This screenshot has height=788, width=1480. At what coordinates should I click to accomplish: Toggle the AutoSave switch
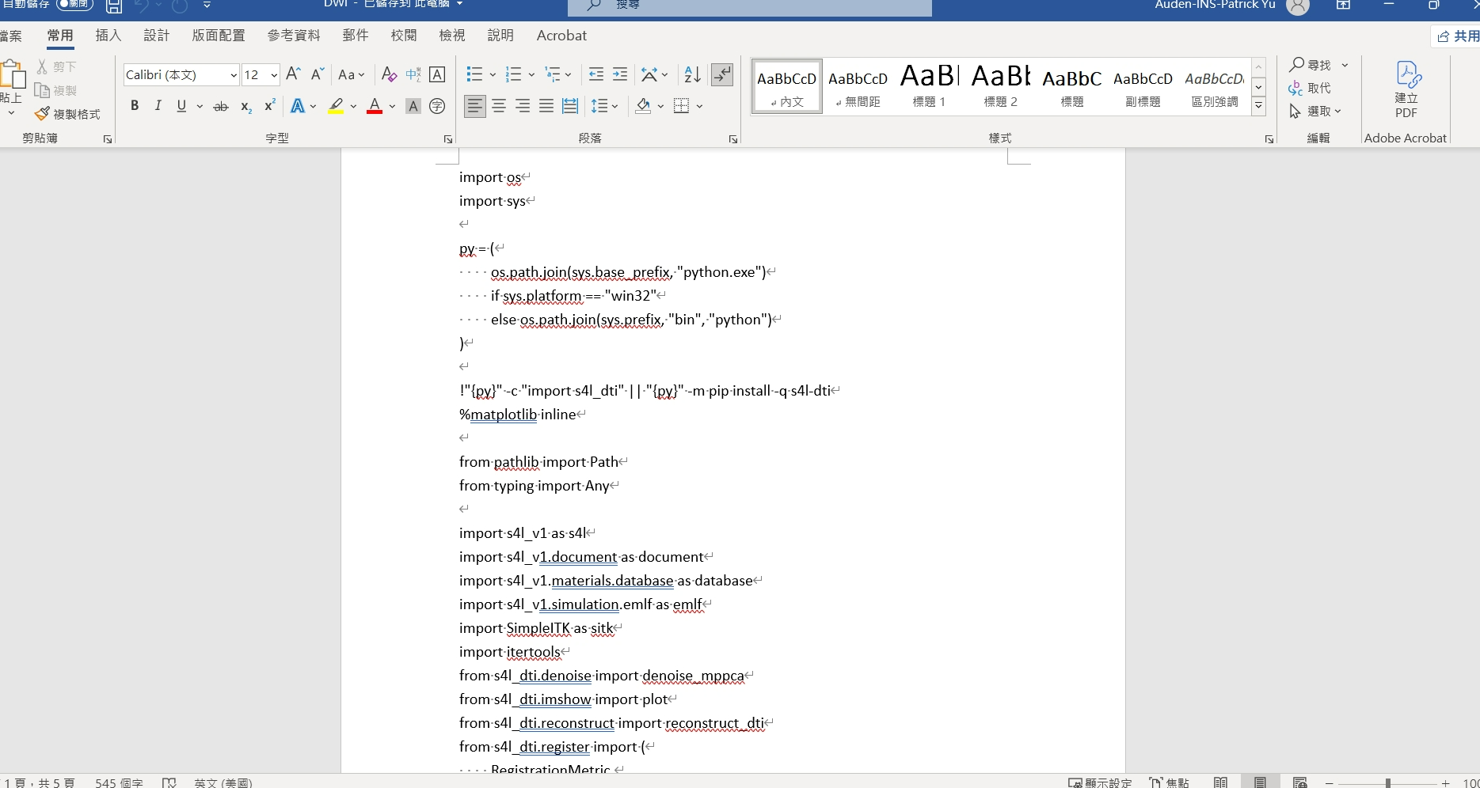tap(74, 5)
